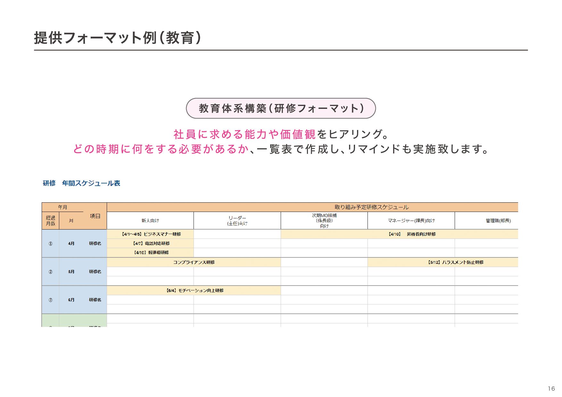Select the 新人向け column header
Screen dimensions: 562x397
[150, 221]
